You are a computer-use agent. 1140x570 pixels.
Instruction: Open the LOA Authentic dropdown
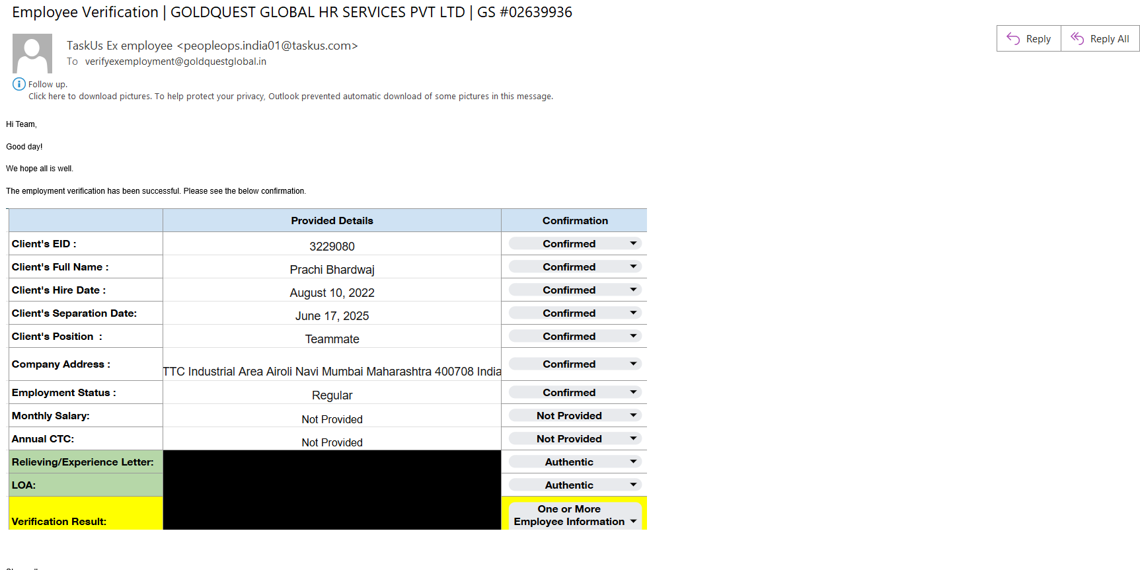[575, 485]
